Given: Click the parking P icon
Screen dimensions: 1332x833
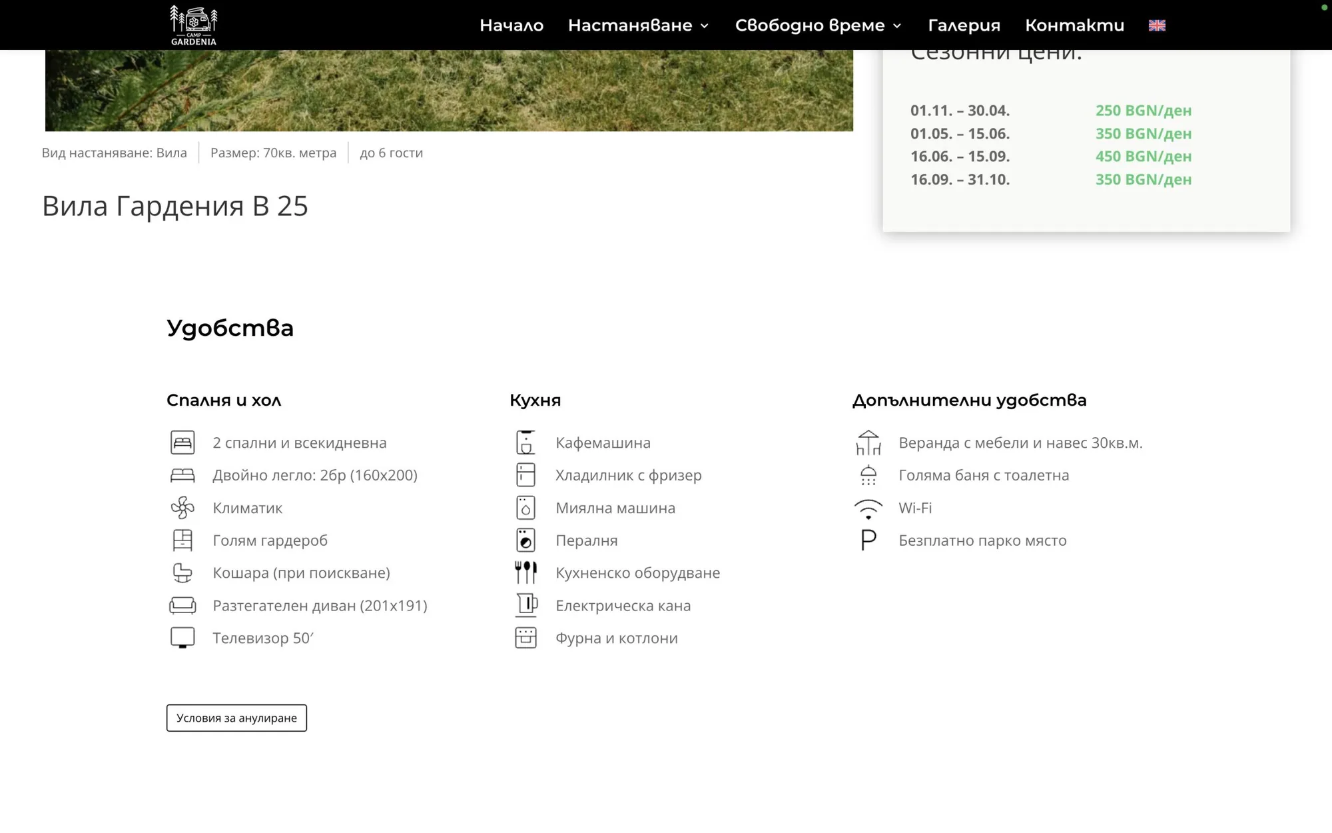Looking at the screenshot, I should (868, 540).
